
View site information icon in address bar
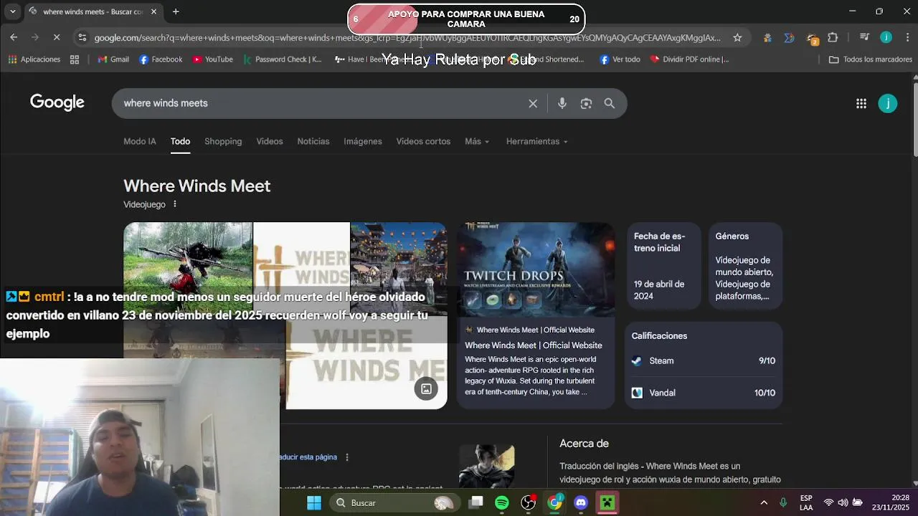tap(82, 37)
